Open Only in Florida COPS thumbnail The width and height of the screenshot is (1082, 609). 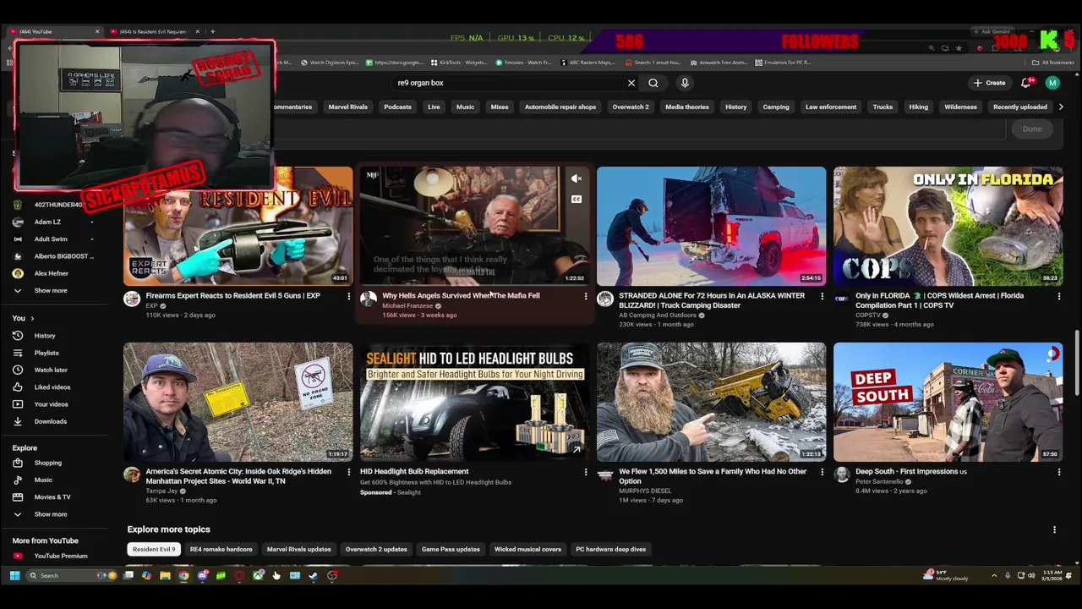(x=948, y=226)
